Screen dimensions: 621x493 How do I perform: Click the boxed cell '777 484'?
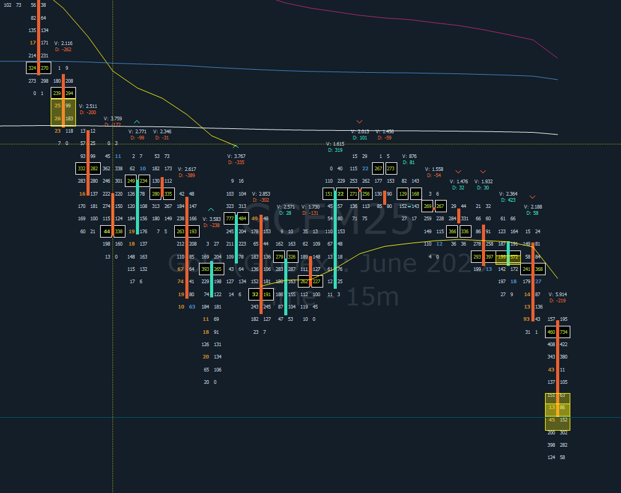click(x=237, y=218)
